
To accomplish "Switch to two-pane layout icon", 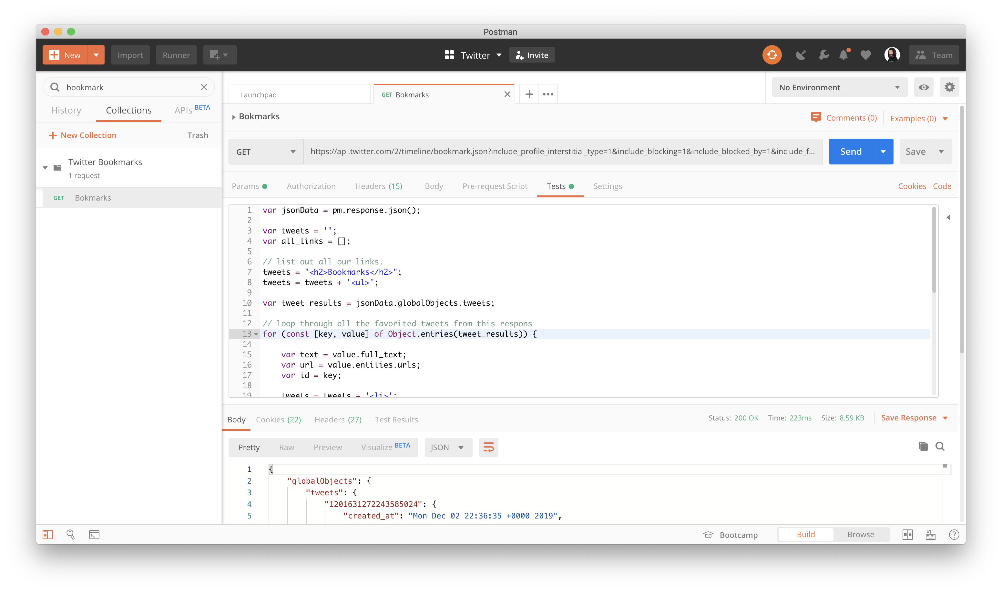I will (x=907, y=535).
